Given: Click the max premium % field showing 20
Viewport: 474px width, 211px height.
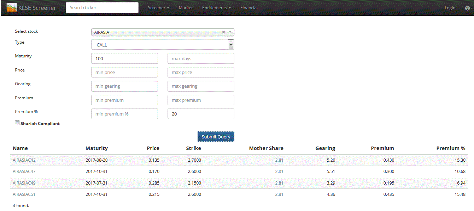Looking at the screenshot, I should 201,113.
